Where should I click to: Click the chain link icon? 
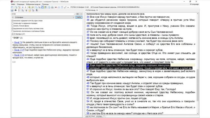click(65, 7)
